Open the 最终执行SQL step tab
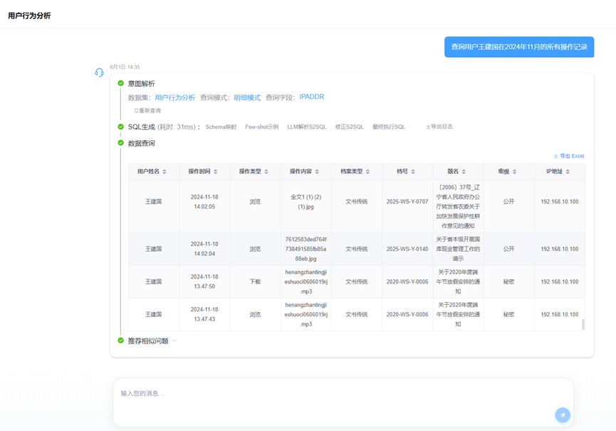This screenshot has width=616, height=431. point(389,127)
